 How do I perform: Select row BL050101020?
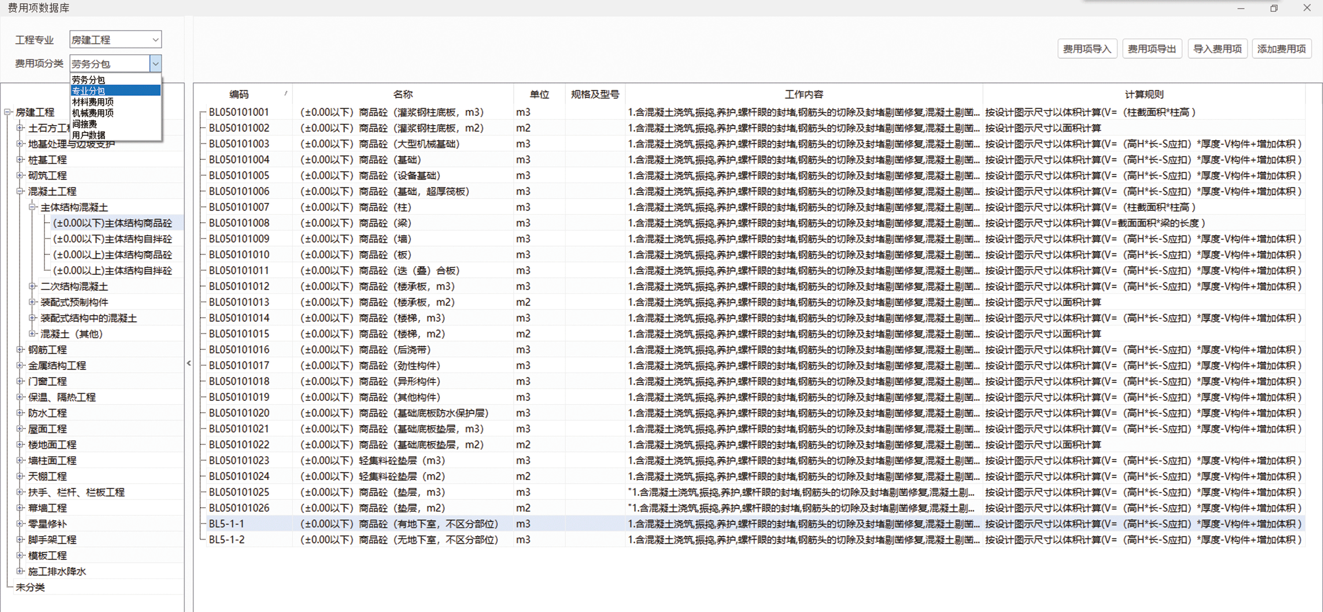(755, 413)
